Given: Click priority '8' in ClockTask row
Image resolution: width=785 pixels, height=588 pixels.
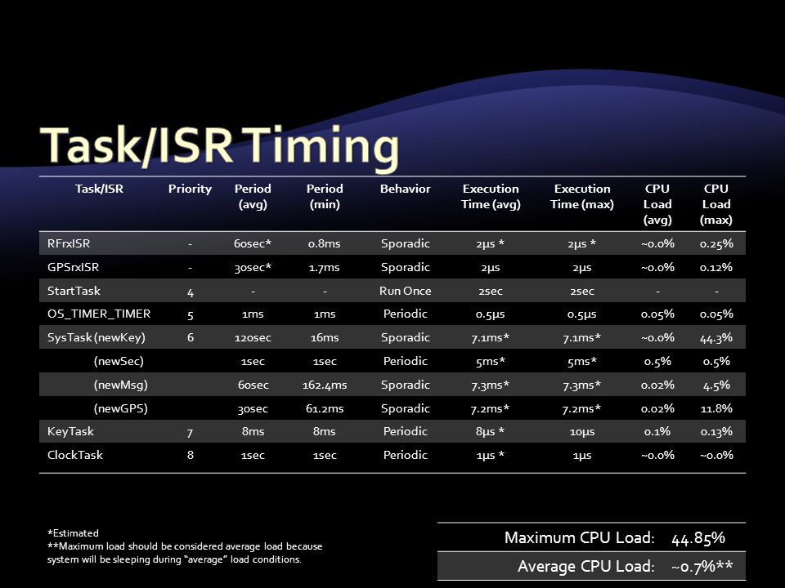Looking at the screenshot, I should 191,455.
